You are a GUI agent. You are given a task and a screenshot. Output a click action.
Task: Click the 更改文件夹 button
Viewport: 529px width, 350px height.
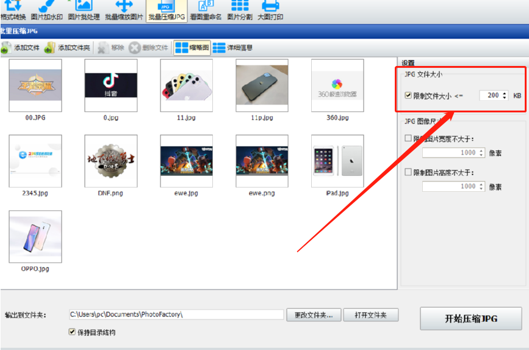(314, 315)
